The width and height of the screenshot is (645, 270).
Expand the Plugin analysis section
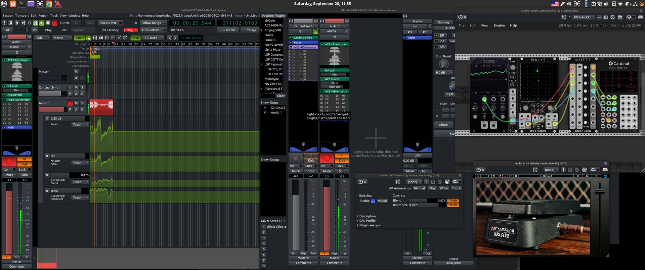(x=370, y=225)
